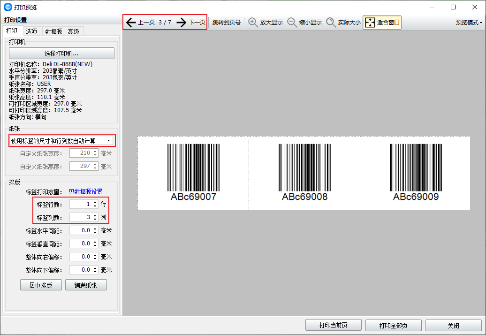Go to next page with right arrow
486x335 pixels.
(x=182, y=23)
